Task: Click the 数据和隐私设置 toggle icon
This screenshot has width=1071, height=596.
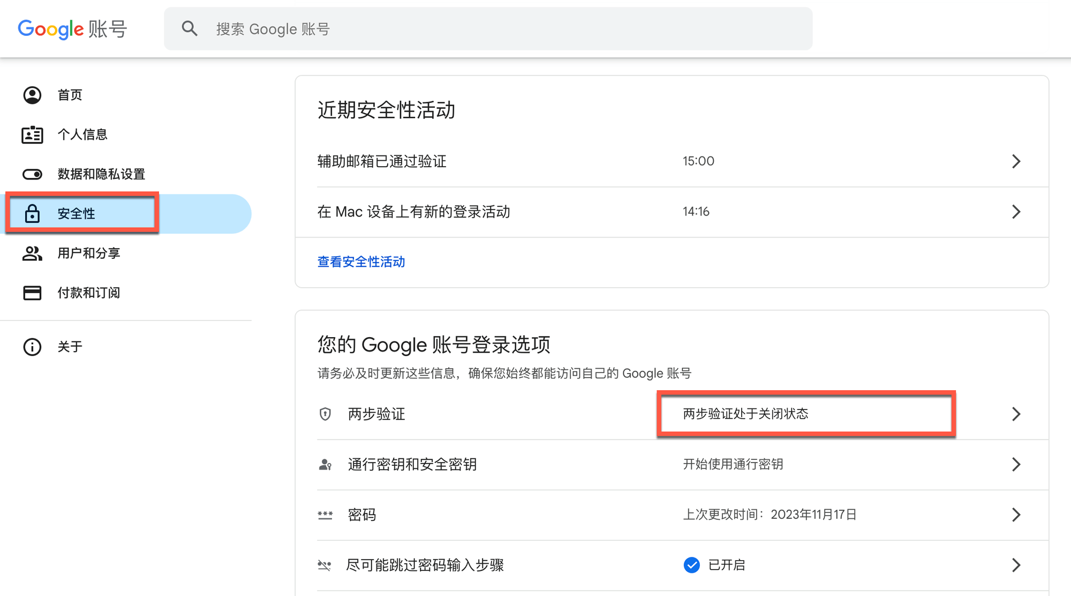Action: [x=32, y=174]
